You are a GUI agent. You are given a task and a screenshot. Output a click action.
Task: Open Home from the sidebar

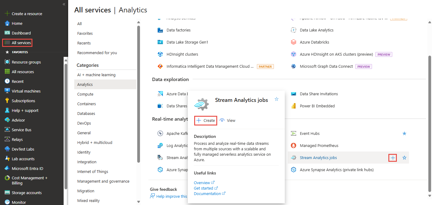click(x=17, y=23)
